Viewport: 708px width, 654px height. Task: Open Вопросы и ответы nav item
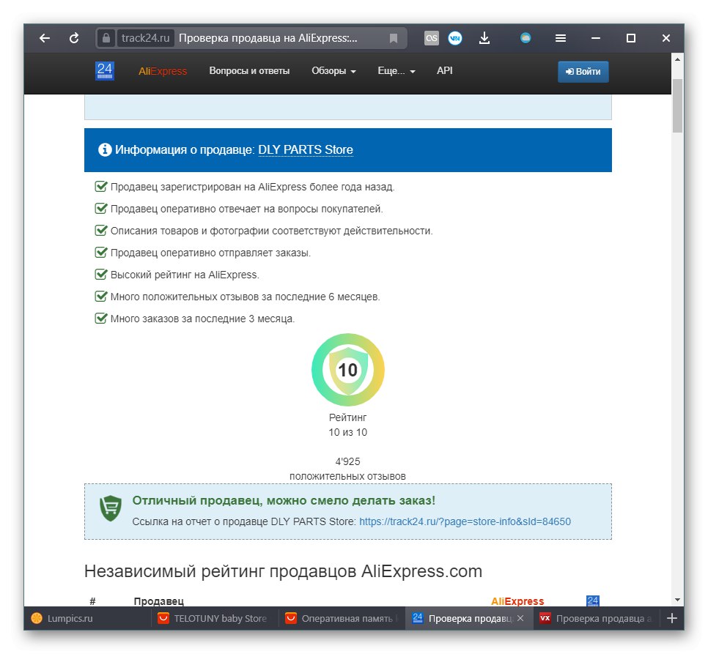point(249,71)
